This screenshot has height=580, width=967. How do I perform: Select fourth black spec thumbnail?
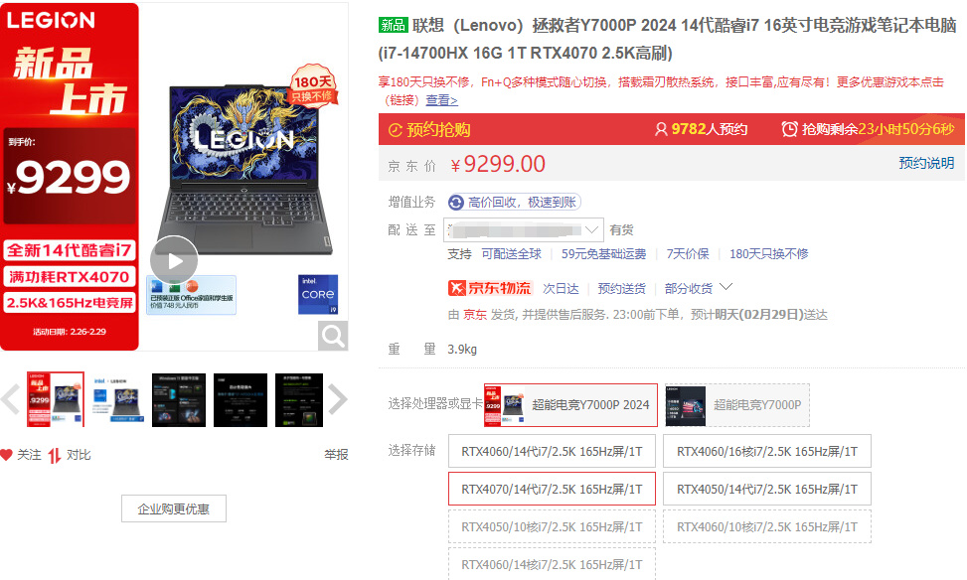(x=241, y=399)
